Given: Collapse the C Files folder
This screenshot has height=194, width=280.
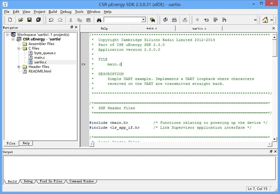Looking at the screenshot, I should point(19,49).
